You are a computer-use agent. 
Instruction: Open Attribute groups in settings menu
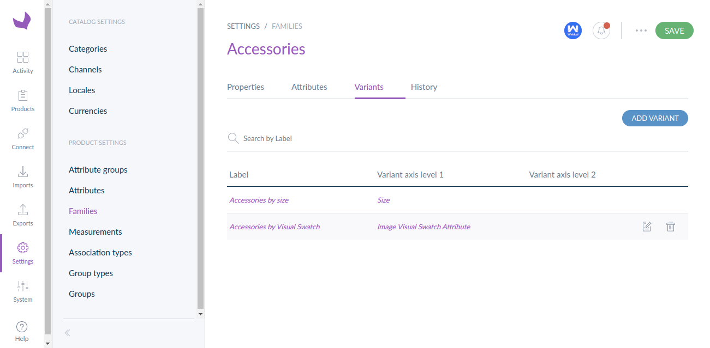[98, 170]
